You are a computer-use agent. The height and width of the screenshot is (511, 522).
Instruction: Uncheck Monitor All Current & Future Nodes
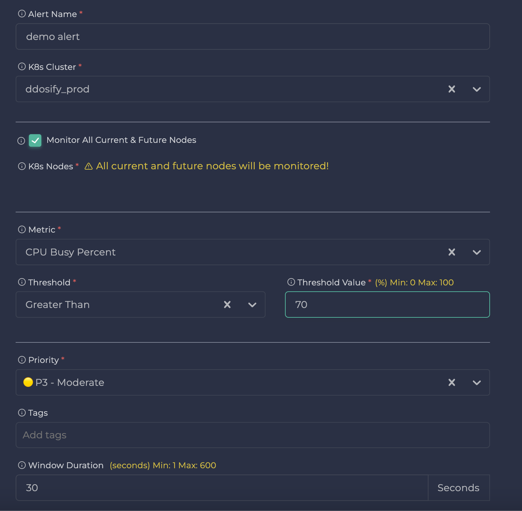click(35, 140)
